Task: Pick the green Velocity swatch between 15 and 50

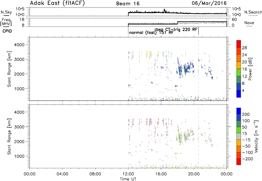Action: click(239, 130)
